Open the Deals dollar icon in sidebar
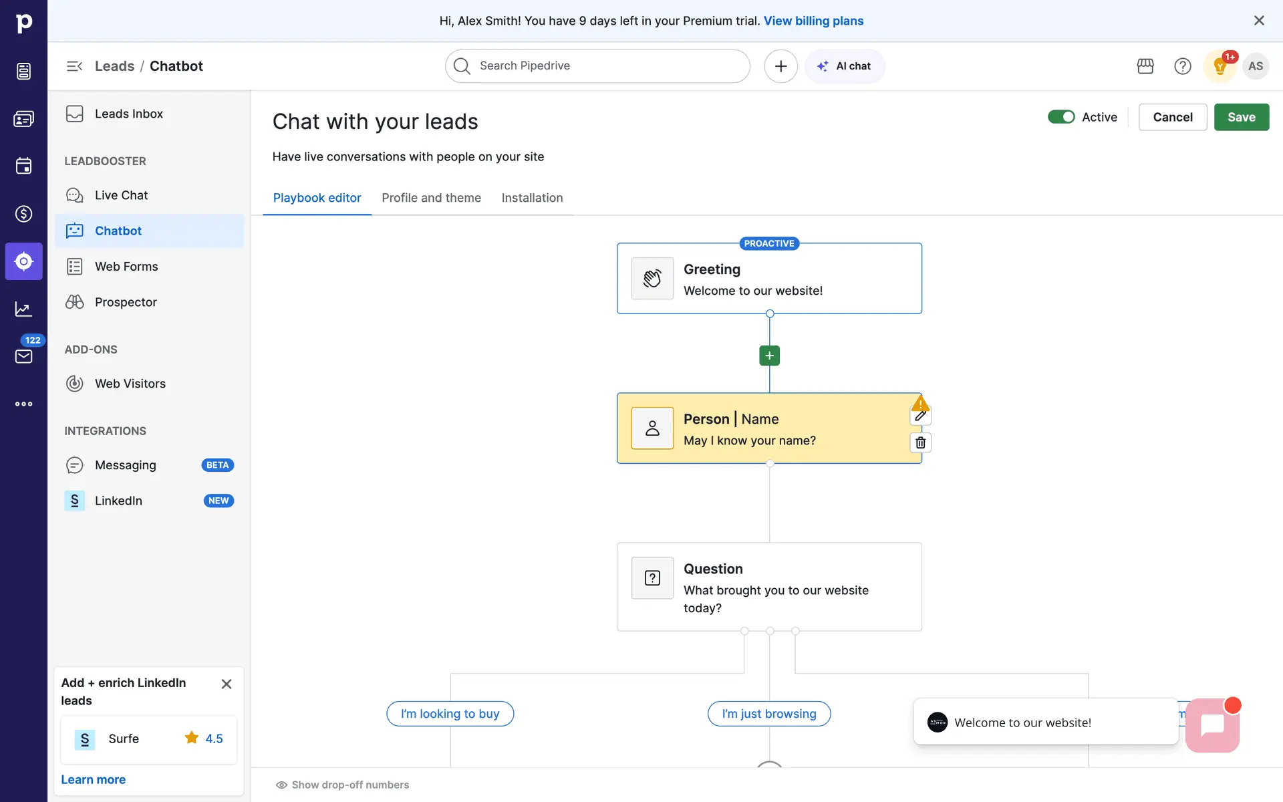The width and height of the screenshot is (1283, 802). point(23,214)
